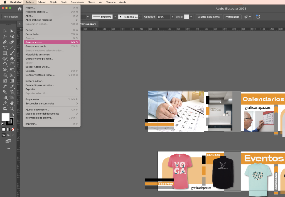The width and height of the screenshot is (285, 197).
Task: Click the Opacidad value field
Action: coord(164,17)
